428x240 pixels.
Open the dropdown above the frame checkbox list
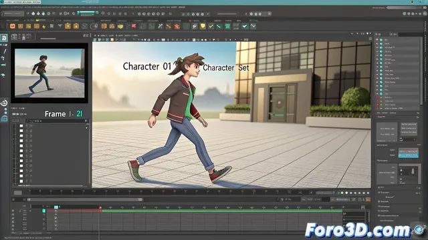(57, 121)
